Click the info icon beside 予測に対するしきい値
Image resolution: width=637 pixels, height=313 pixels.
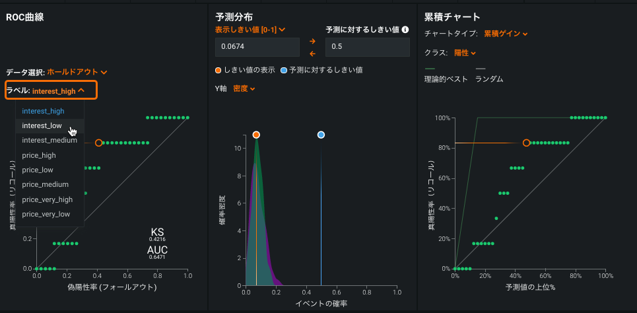[405, 30]
